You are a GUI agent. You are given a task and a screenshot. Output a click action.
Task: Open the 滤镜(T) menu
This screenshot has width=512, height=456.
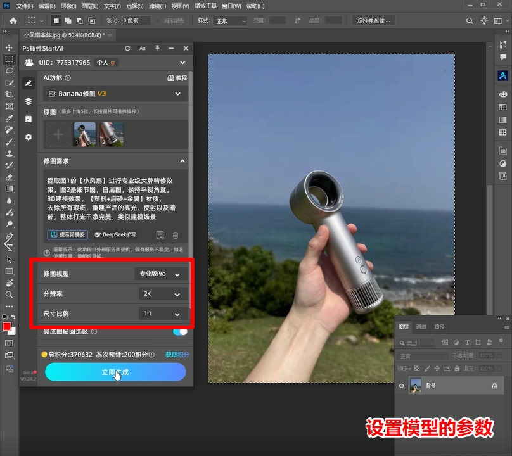(157, 6)
